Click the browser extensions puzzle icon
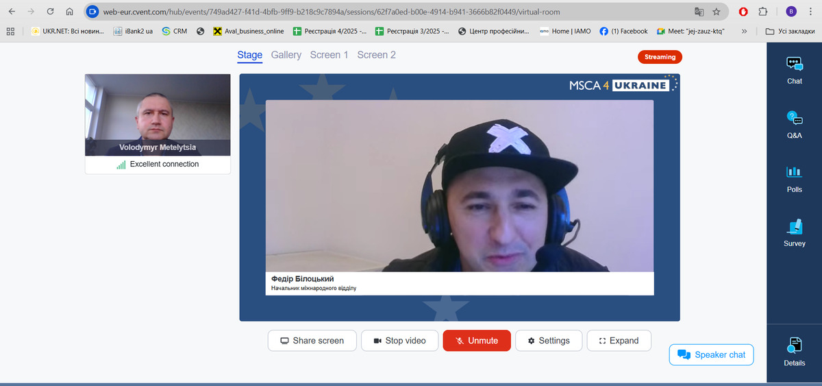 click(x=763, y=12)
